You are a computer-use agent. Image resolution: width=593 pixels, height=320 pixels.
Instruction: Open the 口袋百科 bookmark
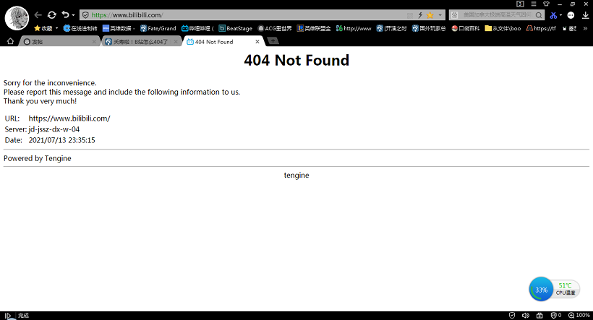[x=466, y=28]
